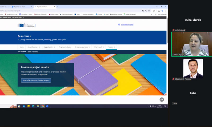Image resolution: width=212 pixels, height=127 pixels.
Task: Click the 'Erasmus+ project results' heading
Action: [x=35, y=67]
